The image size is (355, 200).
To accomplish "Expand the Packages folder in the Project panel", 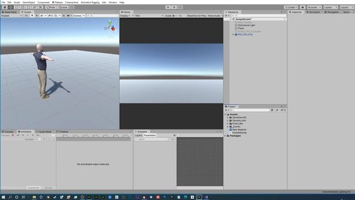I will click(226, 136).
